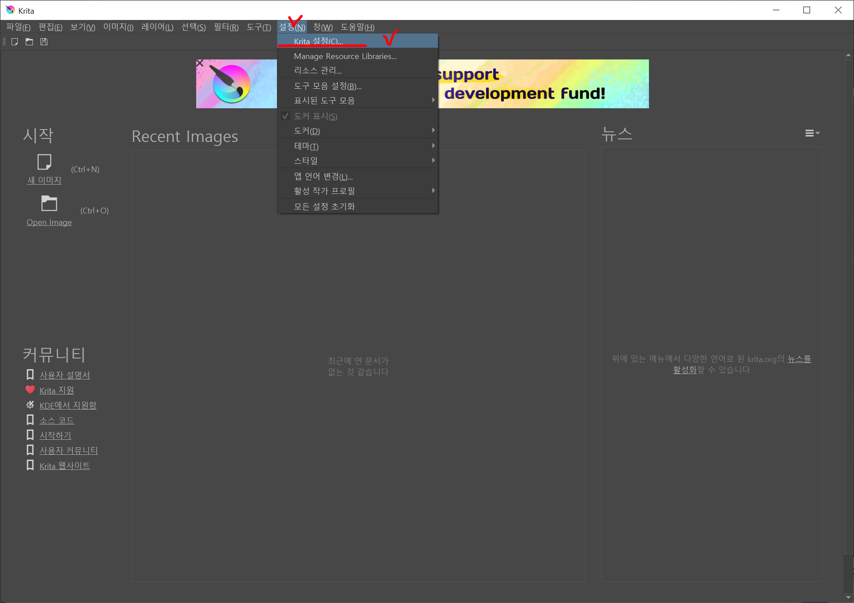Open the news hamburger menu dropdown
The height and width of the screenshot is (603, 854).
[812, 133]
